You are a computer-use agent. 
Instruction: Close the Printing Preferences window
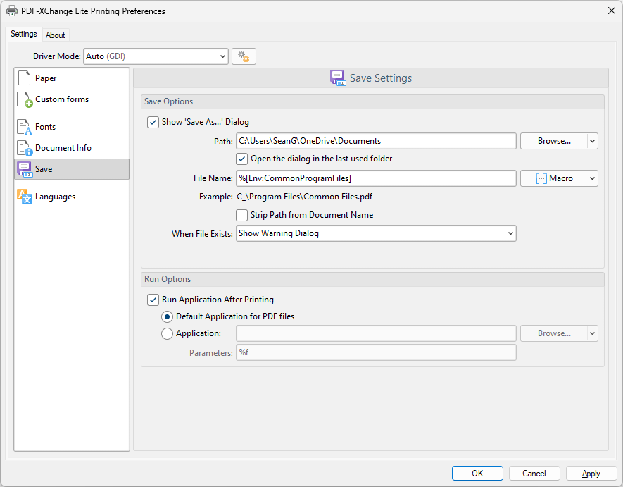tap(612, 11)
